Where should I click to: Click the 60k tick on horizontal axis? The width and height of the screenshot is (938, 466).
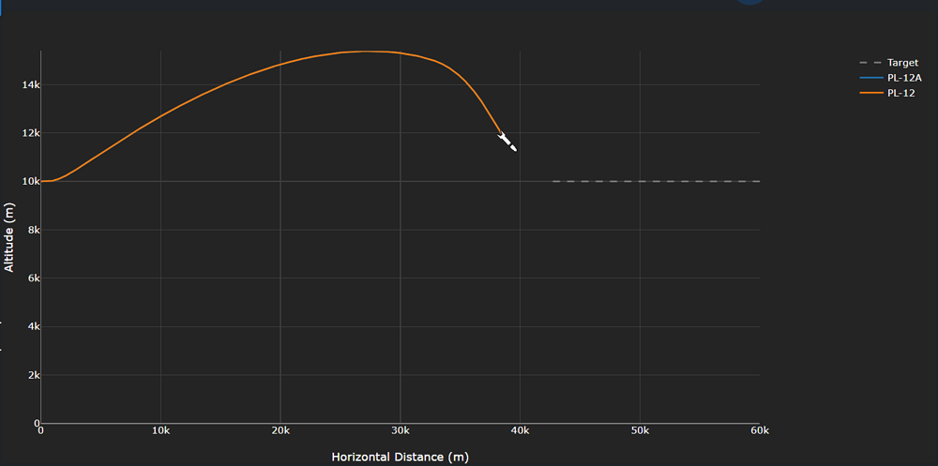point(759,430)
